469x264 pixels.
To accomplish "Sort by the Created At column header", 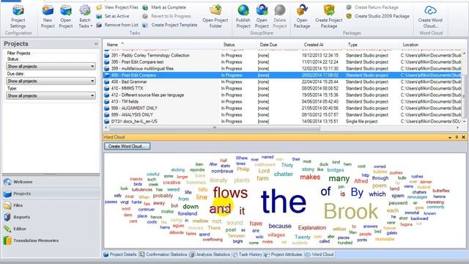I will (314, 45).
